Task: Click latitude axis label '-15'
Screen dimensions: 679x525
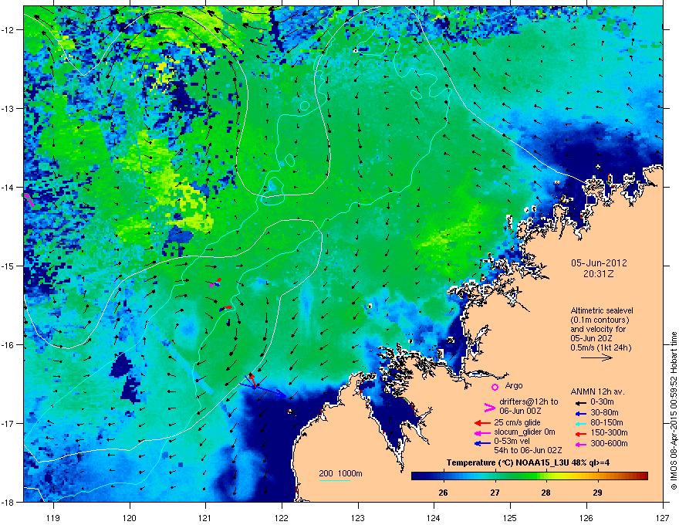Action: (8, 266)
